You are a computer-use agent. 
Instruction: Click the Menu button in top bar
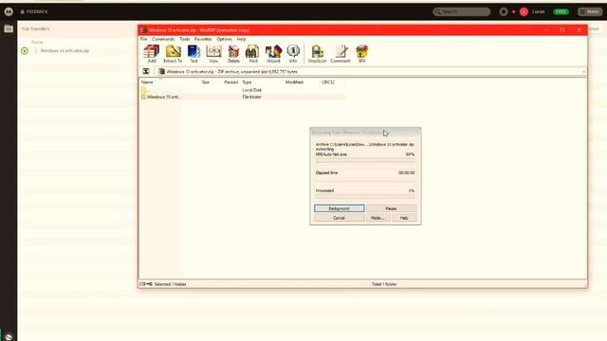[x=590, y=12]
